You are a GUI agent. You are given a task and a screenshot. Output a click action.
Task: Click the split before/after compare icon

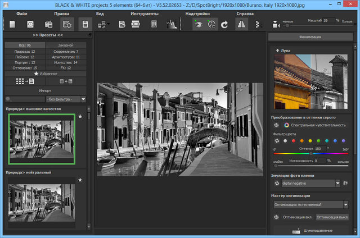point(241,24)
